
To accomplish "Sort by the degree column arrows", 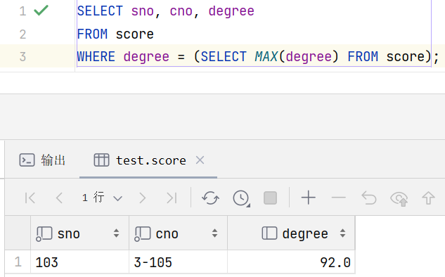I will point(342,233).
